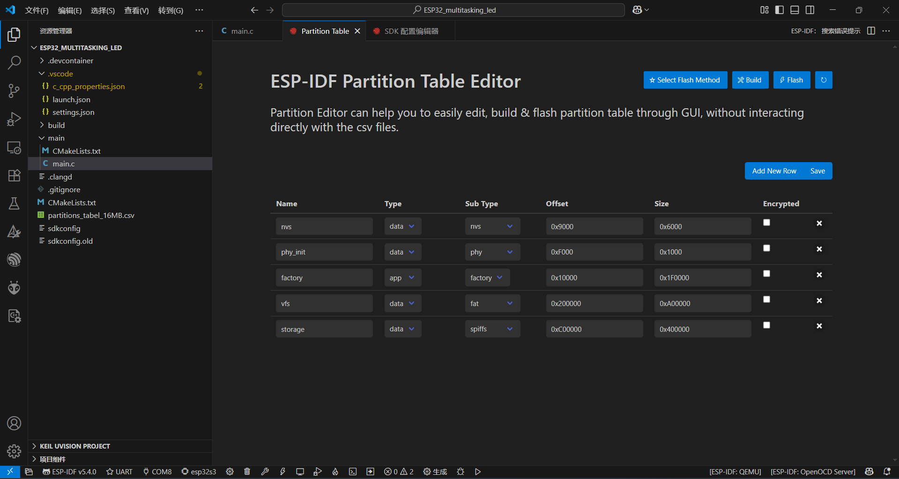Expand the .devcontainer folder
899x479 pixels.
pyautogui.click(x=70, y=60)
